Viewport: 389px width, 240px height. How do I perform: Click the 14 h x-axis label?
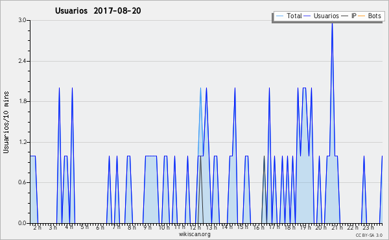coord(227,227)
